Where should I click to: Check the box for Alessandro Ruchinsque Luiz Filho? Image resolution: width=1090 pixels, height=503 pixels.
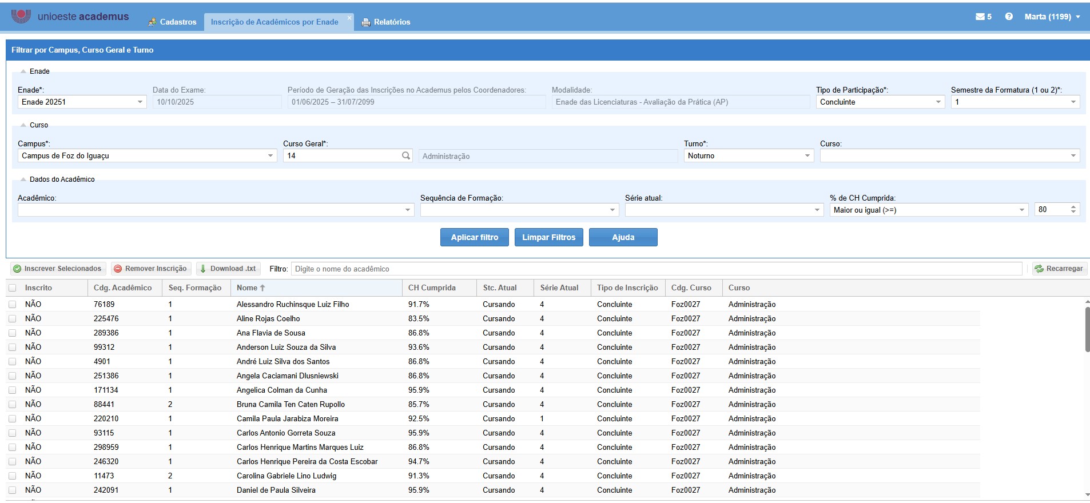[x=13, y=305]
